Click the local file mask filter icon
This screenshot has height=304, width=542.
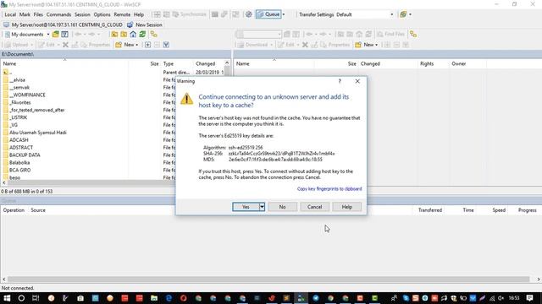(166, 45)
